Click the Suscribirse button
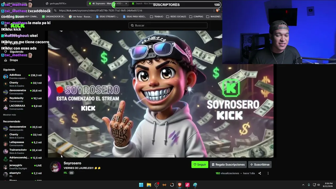Image resolution: width=336 pixels, height=189 pixels. 260,165
